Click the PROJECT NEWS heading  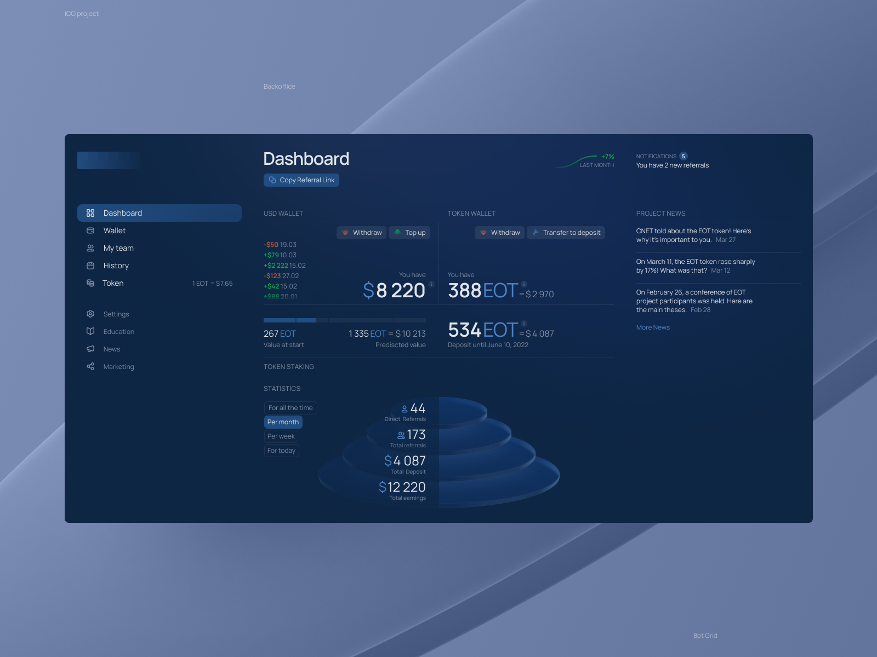660,214
